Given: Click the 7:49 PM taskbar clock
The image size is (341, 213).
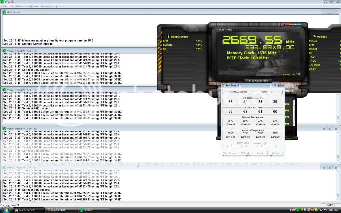Looking at the screenshot, I should coord(333,210).
